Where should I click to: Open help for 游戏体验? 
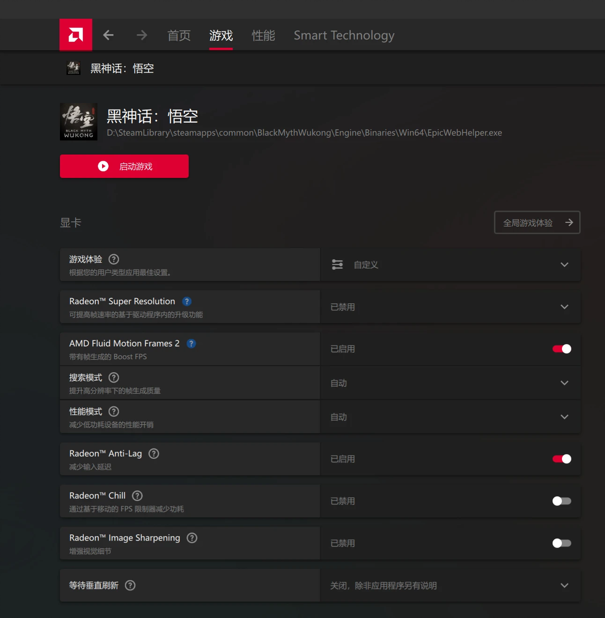(x=114, y=259)
